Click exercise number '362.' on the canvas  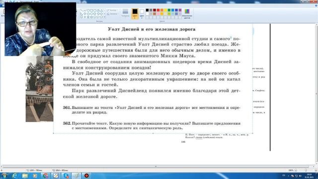point(67,123)
